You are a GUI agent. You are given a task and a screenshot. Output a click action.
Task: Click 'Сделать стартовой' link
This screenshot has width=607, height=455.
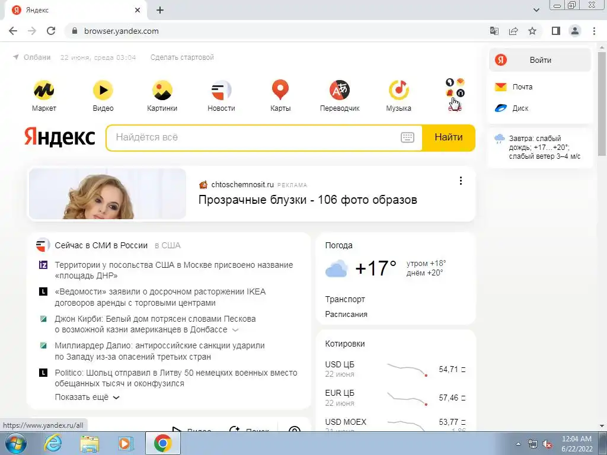coord(182,57)
